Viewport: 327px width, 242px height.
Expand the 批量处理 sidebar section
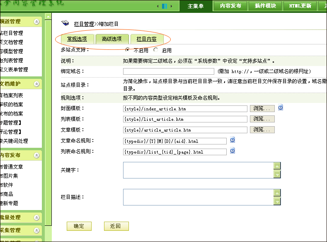pos(36,218)
